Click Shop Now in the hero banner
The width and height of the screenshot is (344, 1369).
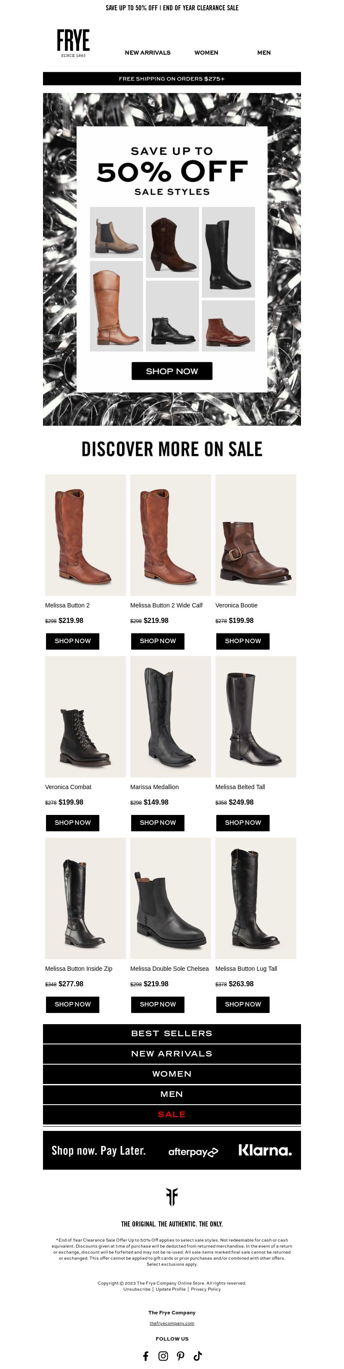pyautogui.click(x=172, y=371)
